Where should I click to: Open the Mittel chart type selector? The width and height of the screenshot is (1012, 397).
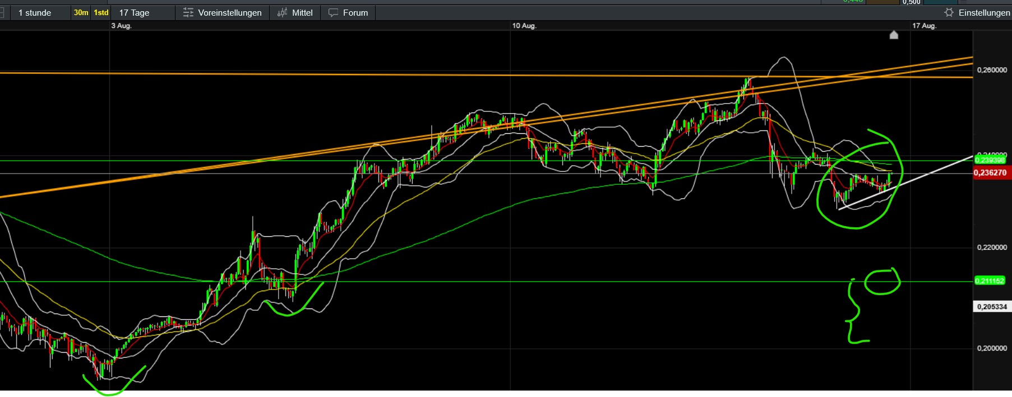[295, 12]
